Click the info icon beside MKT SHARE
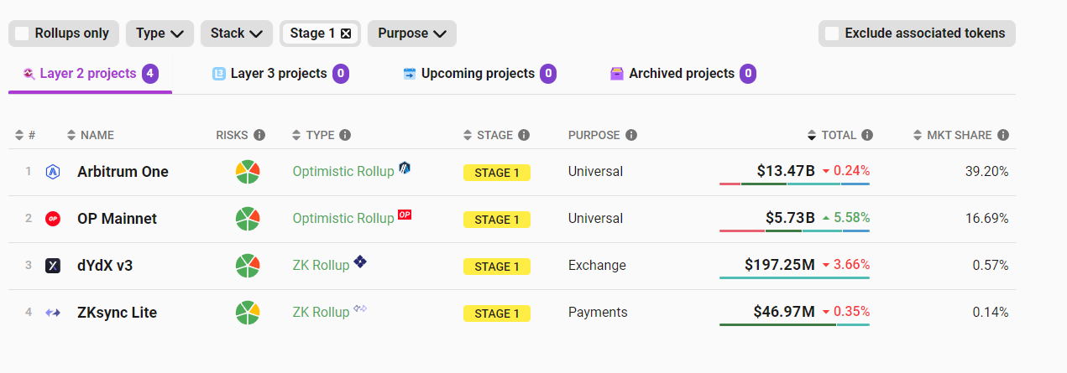This screenshot has width=1067, height=373. pos(1003,135)
